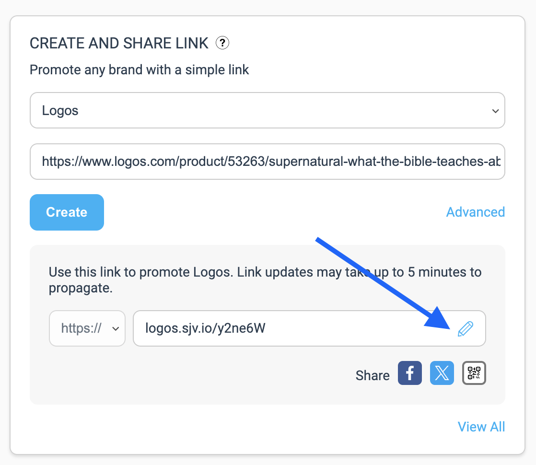Share the link on Facebook
536x465 pixels.
tap(409, 373)
